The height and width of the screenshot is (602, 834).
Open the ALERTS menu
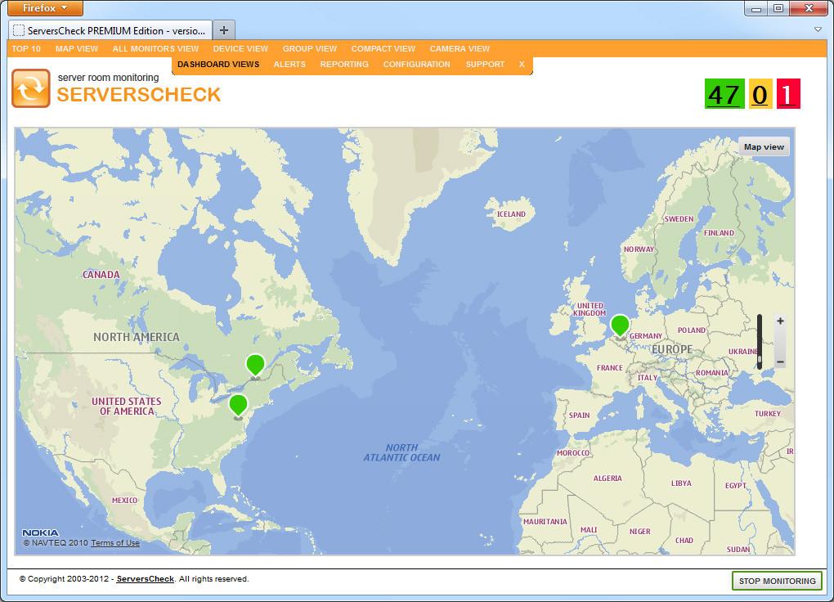click(289, 65)
